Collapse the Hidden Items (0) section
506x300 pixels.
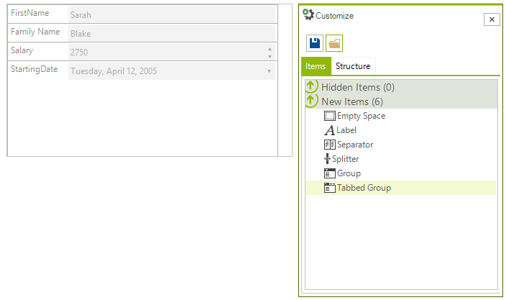311,86
